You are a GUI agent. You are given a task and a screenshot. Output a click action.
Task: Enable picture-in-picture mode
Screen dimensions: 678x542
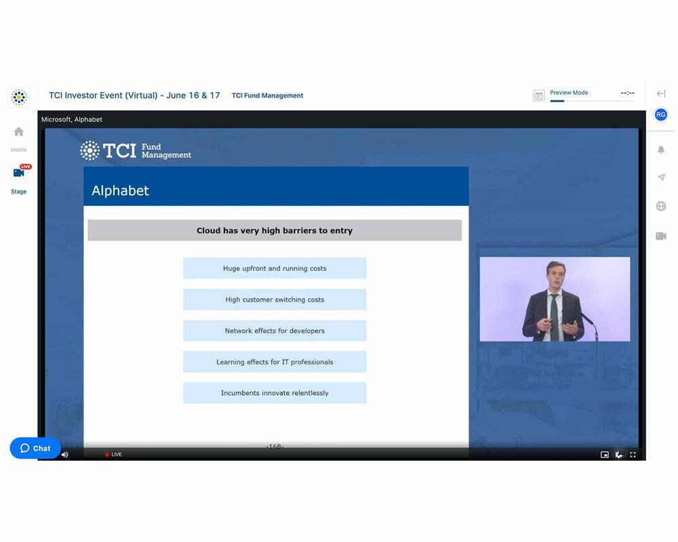point(605,454)
